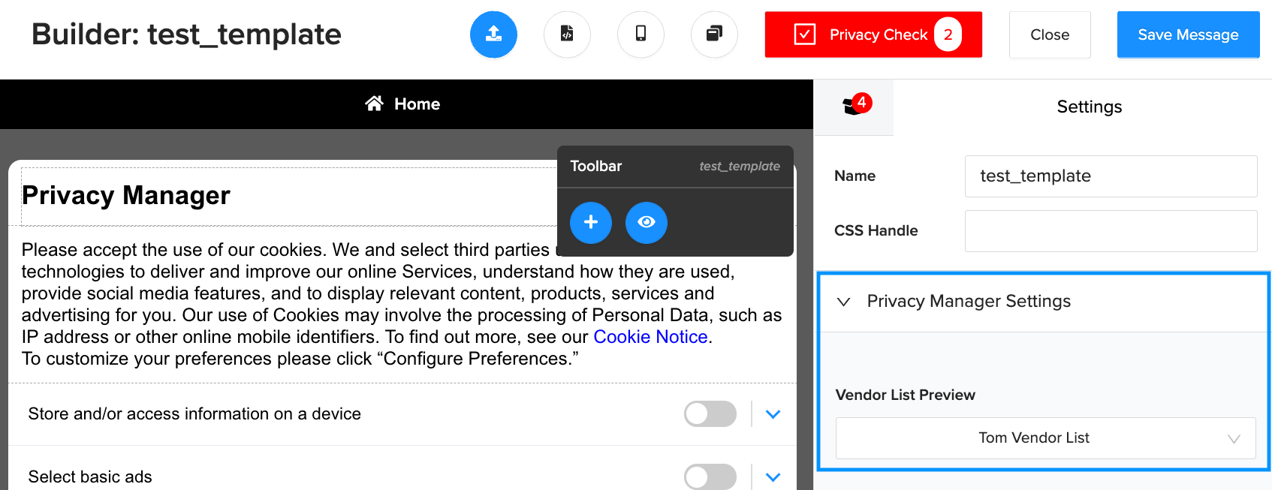Image resolution: width=1272 pixels, height=490 pixels.
Task: Open the code file view icon
Action: click(567, 35)
